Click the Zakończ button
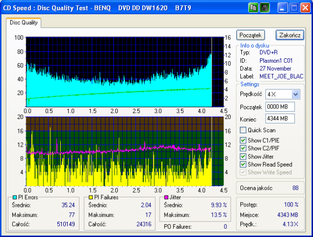The width and height of the screenshot is (313, 237). 290,35
